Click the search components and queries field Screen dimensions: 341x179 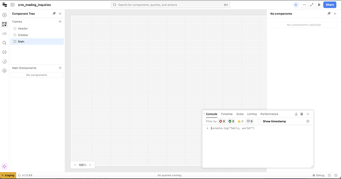point(170,5)
